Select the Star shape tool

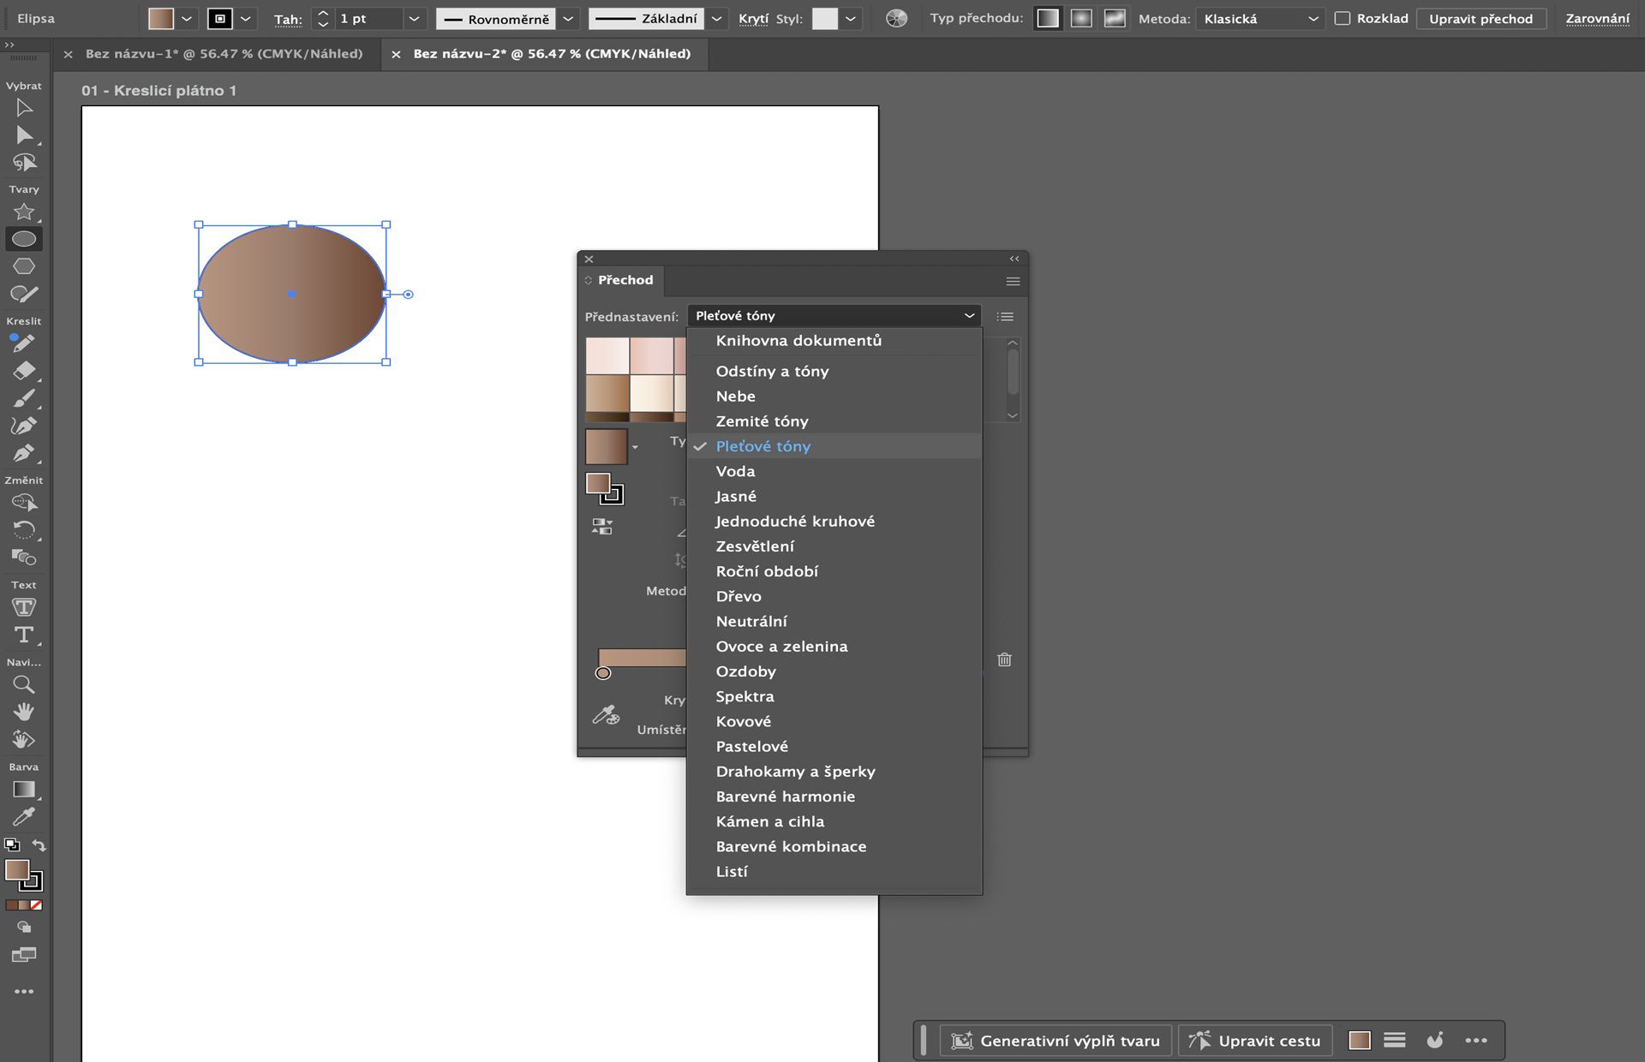(24, 212)
